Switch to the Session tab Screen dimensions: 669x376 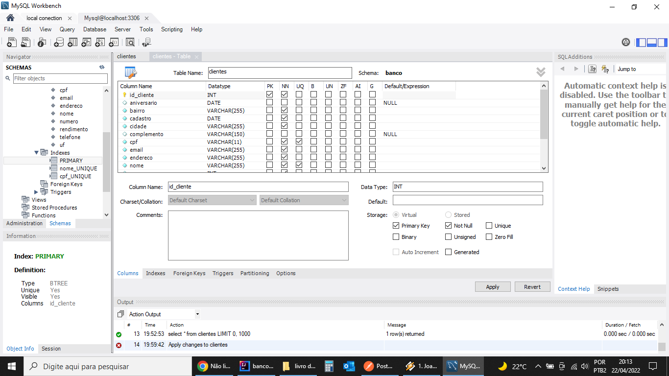pos(51,349)
